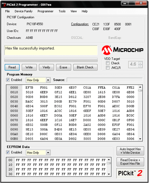Open the File menu
149x183 pixels.
(x=7, y=11)
